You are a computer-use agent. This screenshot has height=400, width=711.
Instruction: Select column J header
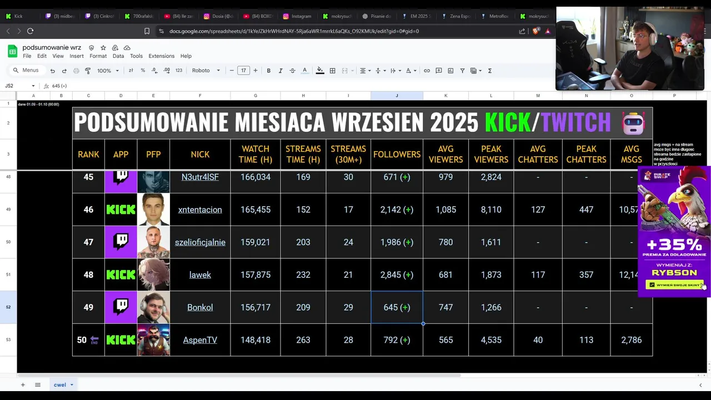(x=397, y=96)
